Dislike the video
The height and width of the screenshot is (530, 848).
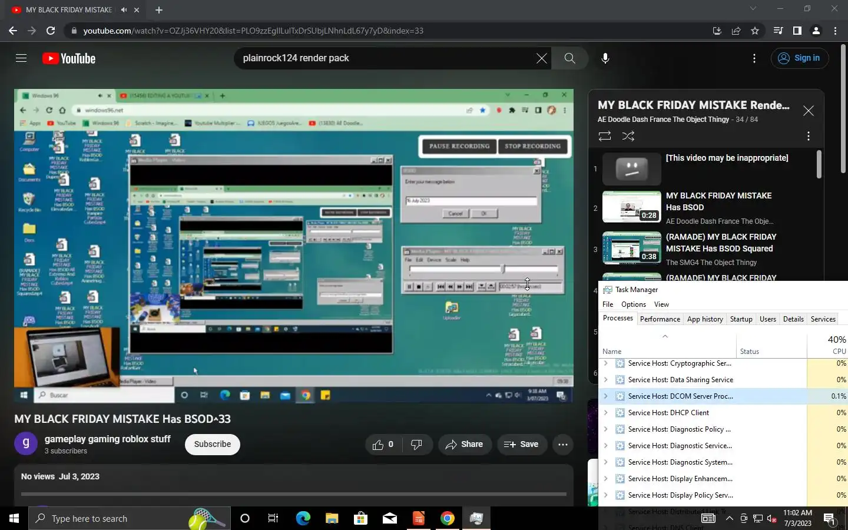pyautogui.click(x=416, y=444)
